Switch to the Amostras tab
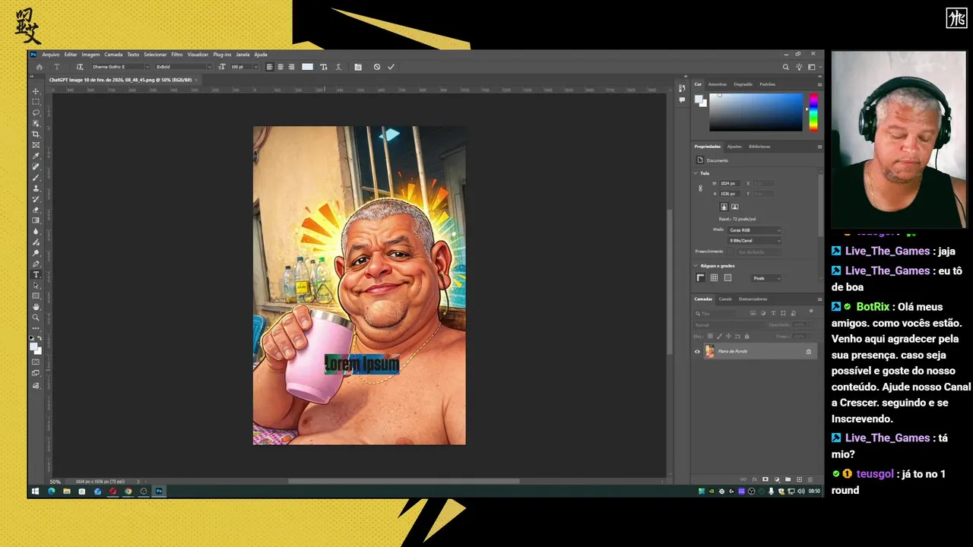The image size is (973, 547). (x=718, y=84)
